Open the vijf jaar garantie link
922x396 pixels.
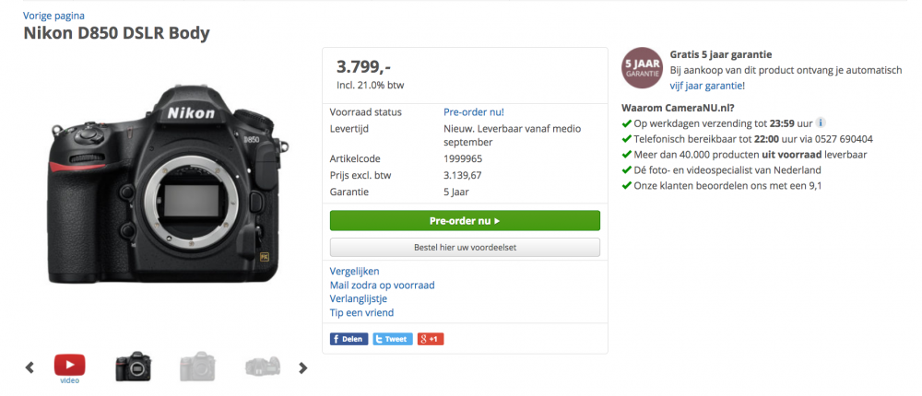click(x=705, y=86)
